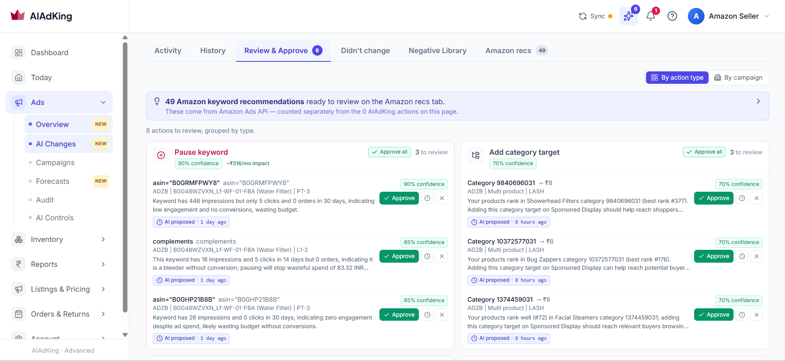Screen dimensions: 785x361
Task: Approve all Add category target actions
Action: click(704, 152)
